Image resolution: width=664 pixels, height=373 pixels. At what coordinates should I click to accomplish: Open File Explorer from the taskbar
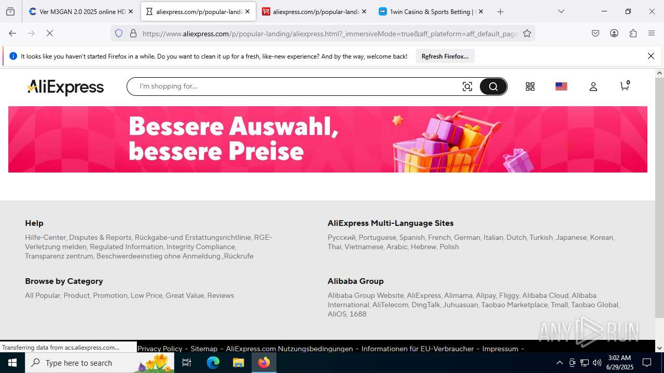pyautogui.click(x=238, y=363)
